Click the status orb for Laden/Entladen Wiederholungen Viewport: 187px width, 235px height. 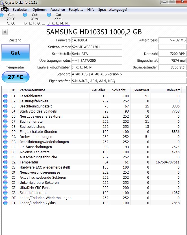pos(5,198)
